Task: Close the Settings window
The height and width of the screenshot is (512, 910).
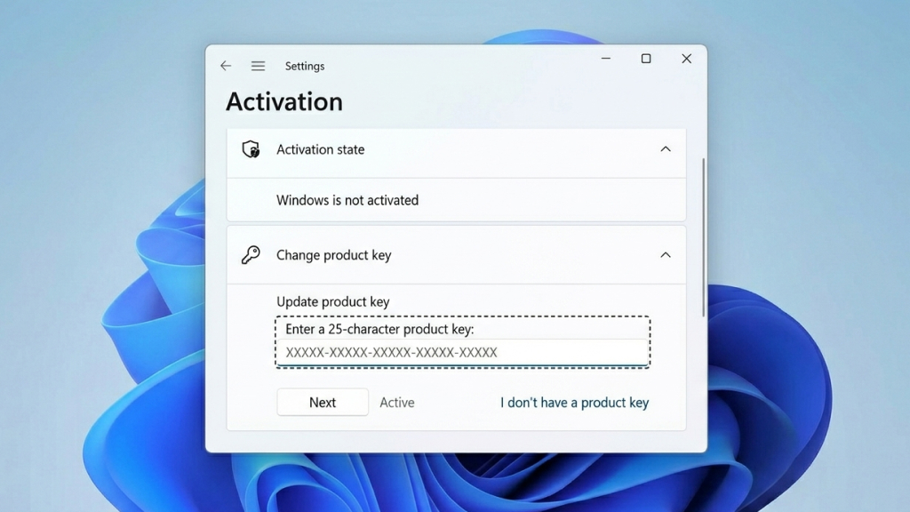Action: [687, 59]
